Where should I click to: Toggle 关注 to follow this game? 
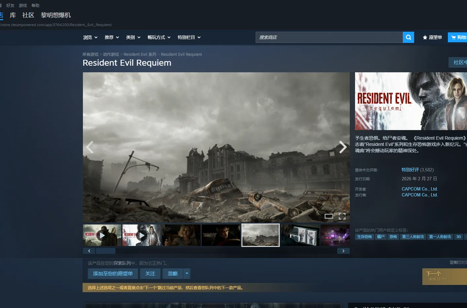pos(150,273)
